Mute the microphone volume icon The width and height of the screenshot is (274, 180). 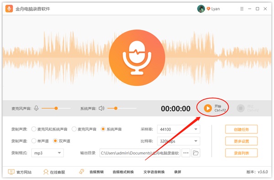tap(36, 108)
